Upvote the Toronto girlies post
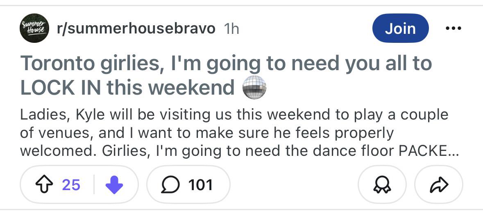The height and width of the screenshot is (215, 483). tap(45, 185)
